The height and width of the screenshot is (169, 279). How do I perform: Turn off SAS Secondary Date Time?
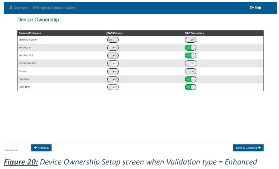pyautogui.click(x=191, y=87)
